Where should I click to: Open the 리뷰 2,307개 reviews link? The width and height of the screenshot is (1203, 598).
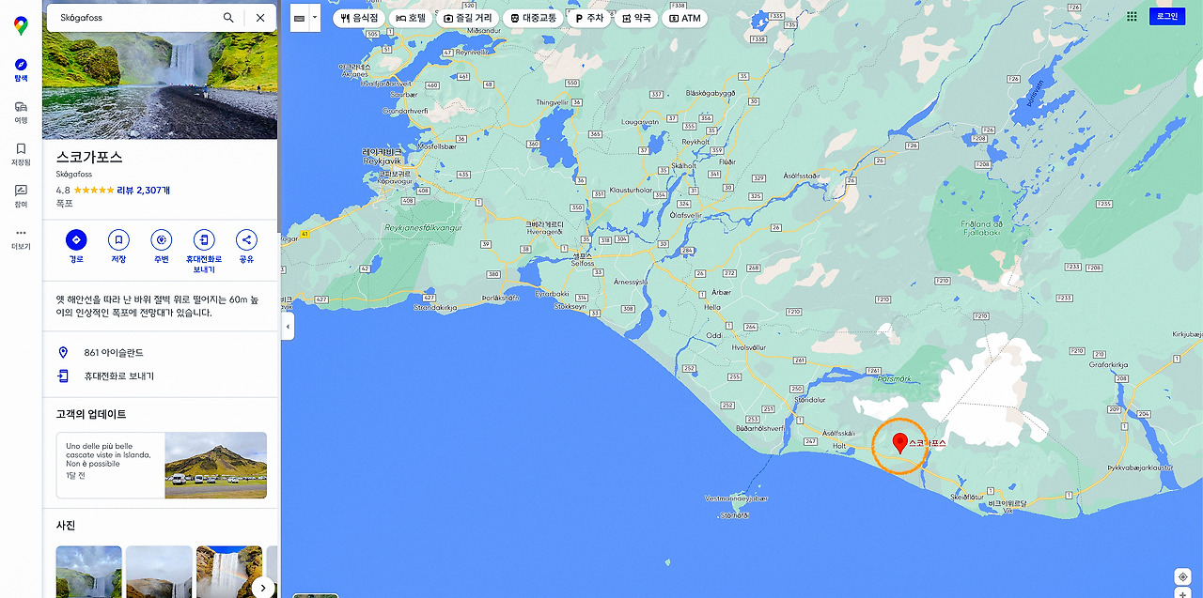[143, 190]
